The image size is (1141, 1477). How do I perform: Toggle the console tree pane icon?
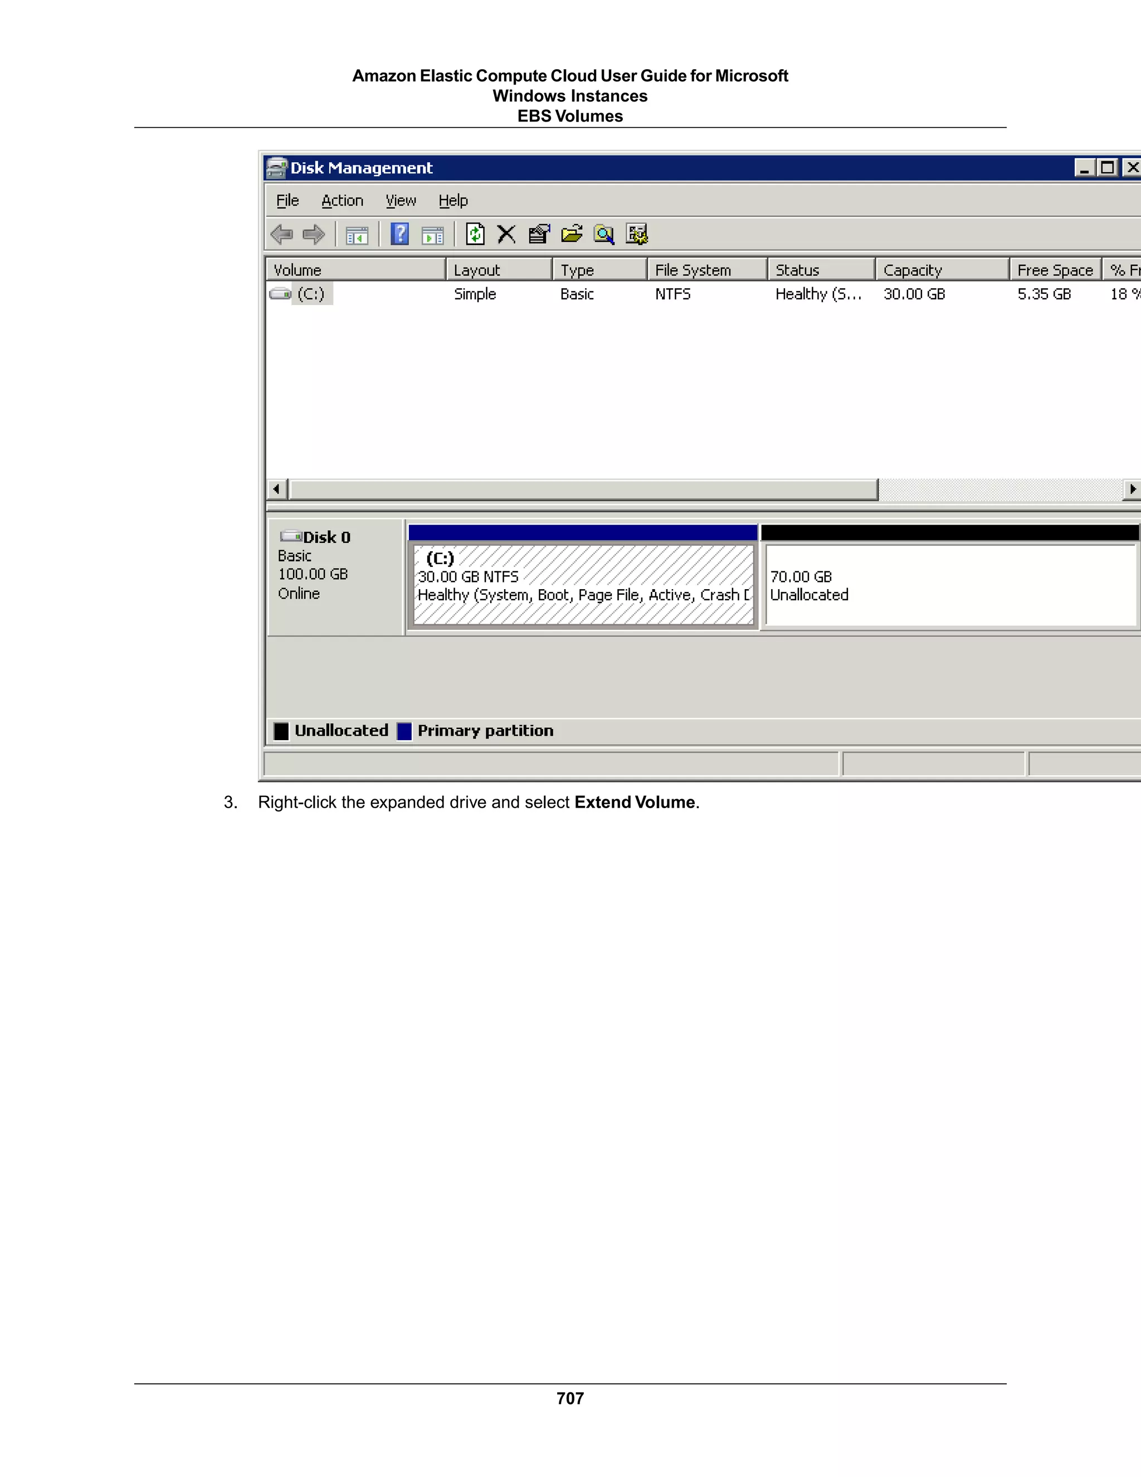pyautogui.click(x=357, y=235)
